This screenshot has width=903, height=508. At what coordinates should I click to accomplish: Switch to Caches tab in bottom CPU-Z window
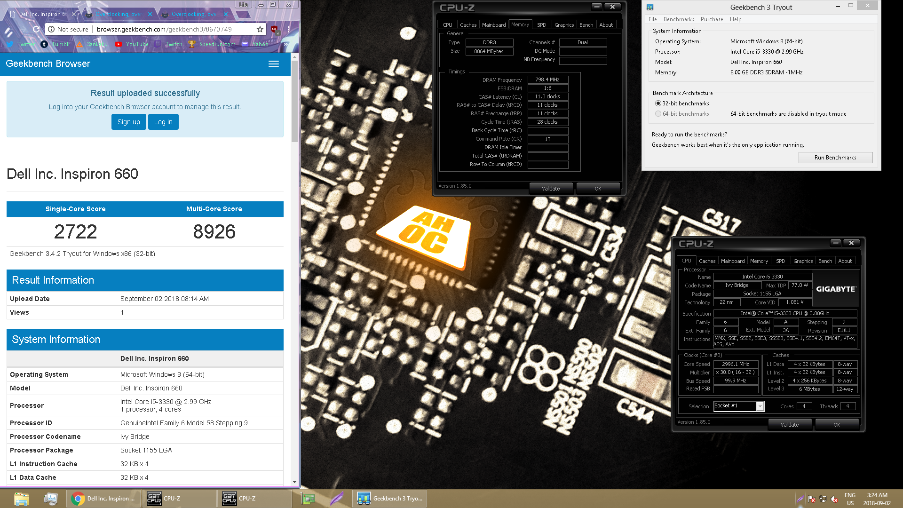pyautogui.click(x=707, y=261)
